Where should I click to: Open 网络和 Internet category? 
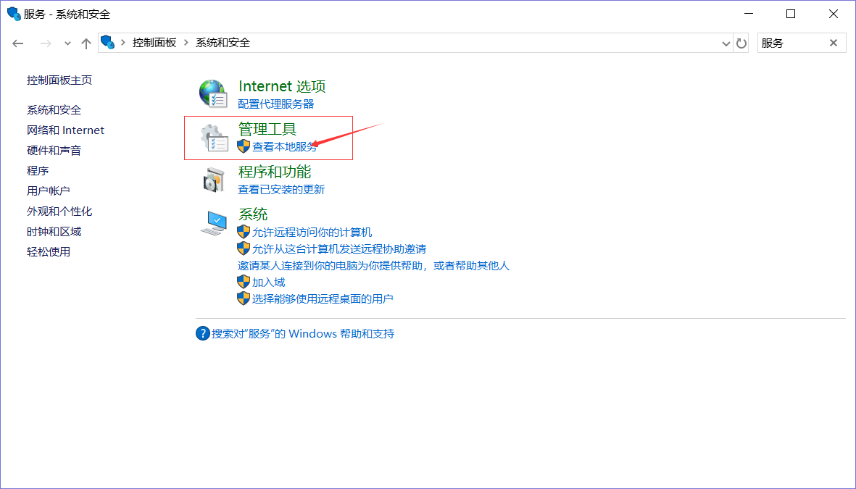pos(65,130)
